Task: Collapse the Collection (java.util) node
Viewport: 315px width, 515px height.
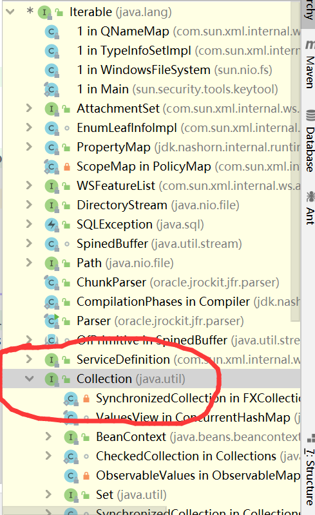Action: [29, 379]
